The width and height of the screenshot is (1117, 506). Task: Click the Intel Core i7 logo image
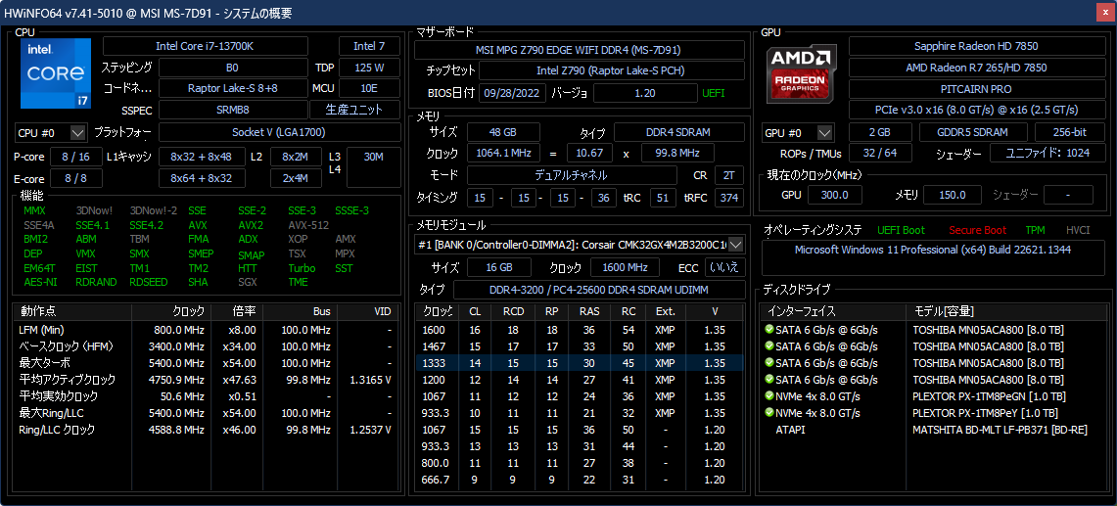click(x=56, y=72)
